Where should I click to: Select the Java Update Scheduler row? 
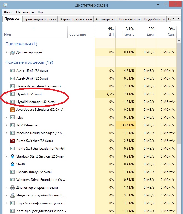coord(89,110)
